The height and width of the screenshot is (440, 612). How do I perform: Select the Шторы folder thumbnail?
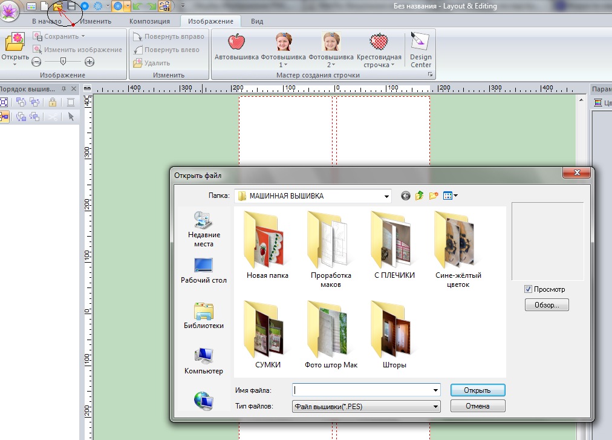tap(394, 336)
